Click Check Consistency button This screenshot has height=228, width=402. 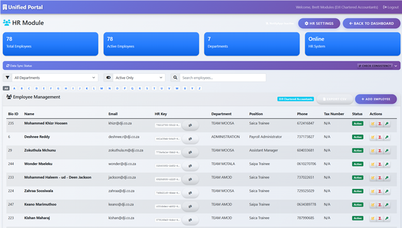point(374,66)
